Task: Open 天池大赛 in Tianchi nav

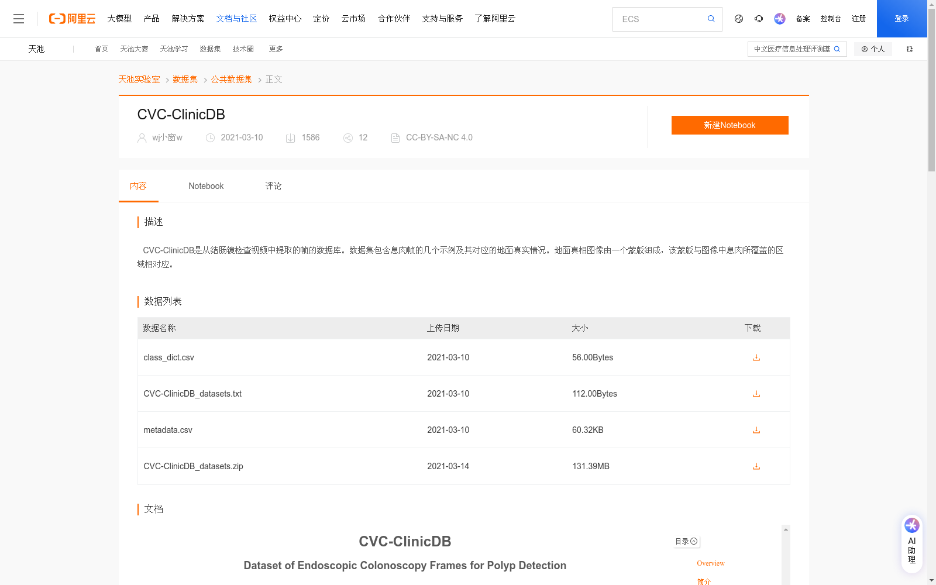Action: pos(134,49)
